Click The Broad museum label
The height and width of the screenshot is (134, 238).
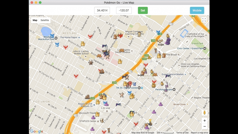pyautogui.click(x=172, y=55)
